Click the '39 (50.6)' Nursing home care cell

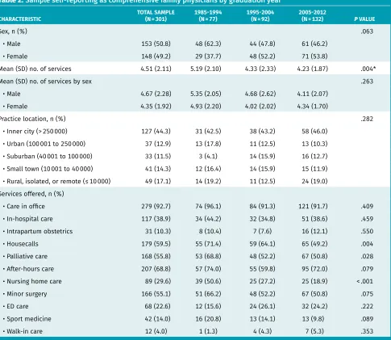click(x=208, y=282)
